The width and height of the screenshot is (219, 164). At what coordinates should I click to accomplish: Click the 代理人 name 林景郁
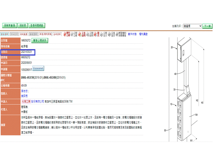point(24,112)
